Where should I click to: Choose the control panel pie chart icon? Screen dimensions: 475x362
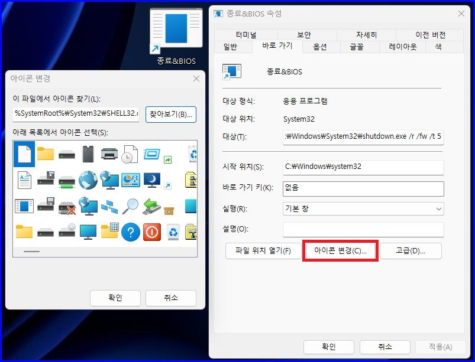click(131, 180)
